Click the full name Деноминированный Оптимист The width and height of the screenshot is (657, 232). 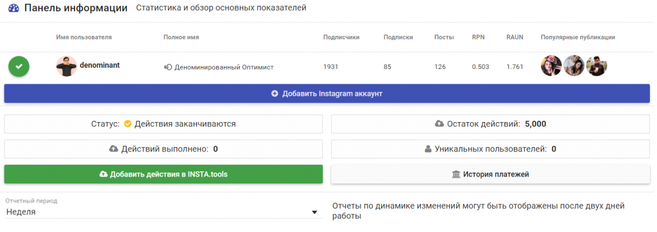click(224, 66)
